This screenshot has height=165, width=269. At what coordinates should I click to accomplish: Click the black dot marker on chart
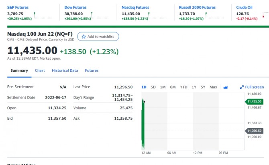pyautogui.click(x=144, y=102)
